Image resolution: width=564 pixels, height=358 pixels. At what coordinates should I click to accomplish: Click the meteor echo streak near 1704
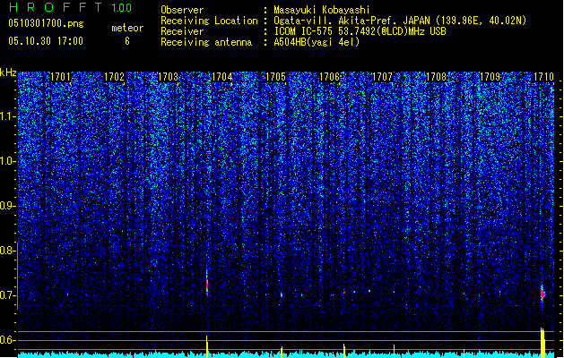click(207, 284)
